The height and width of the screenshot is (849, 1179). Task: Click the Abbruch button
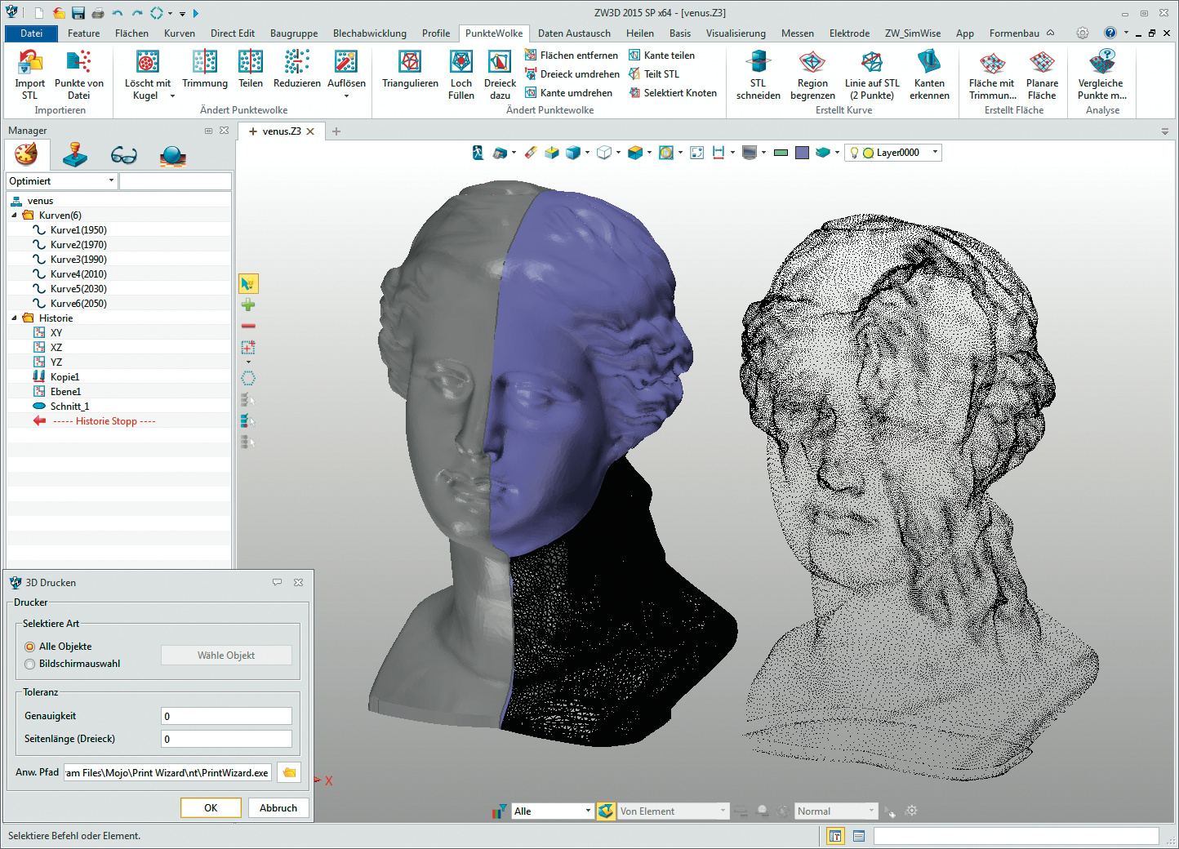[278, 808]
